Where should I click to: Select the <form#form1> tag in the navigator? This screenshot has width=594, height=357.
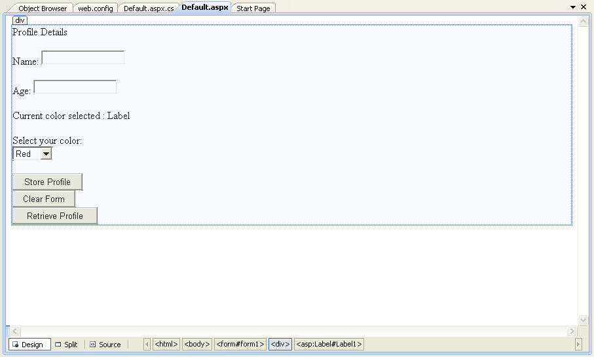(x=240, y=344)
